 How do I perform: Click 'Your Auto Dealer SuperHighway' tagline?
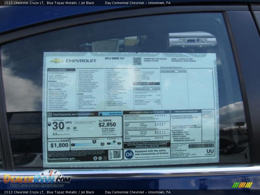coord(37,186)
